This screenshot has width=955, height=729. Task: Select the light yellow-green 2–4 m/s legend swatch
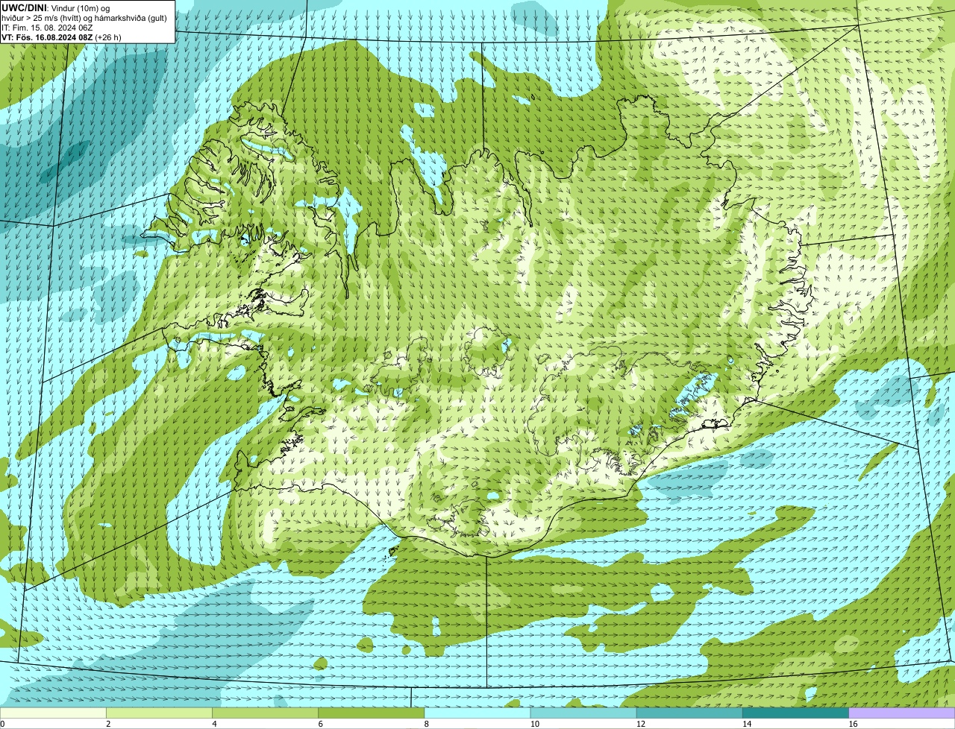[159, 713]
